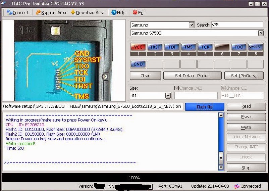Maximize the JTAG-Pro Tool window
The height and width of the screenshot is (191, 269).
click(x=258, y=4)
